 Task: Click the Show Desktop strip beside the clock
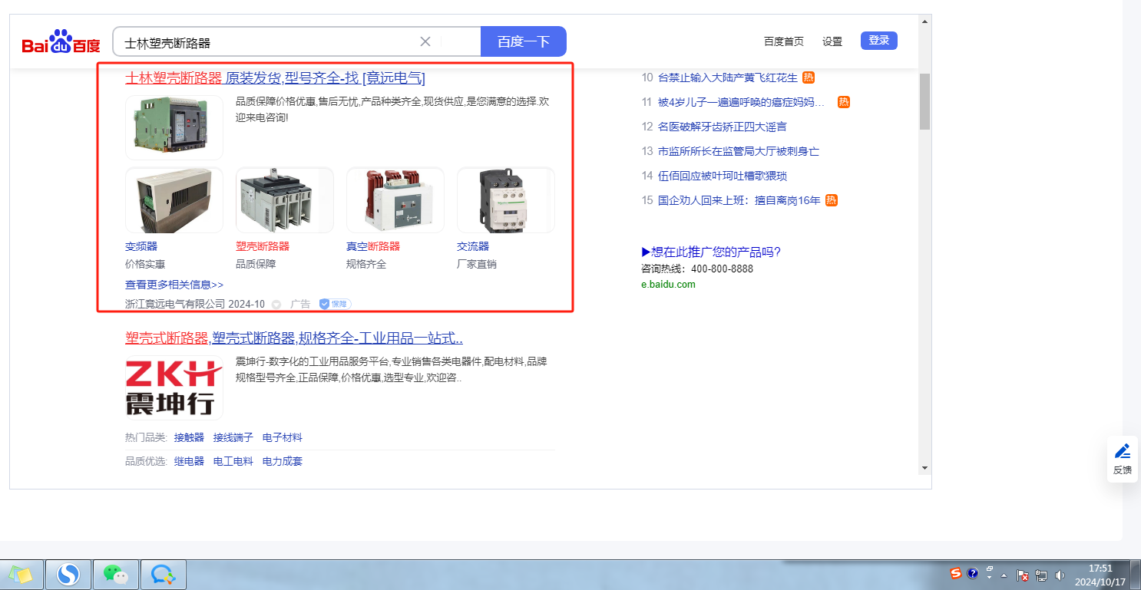(1135, 575)
